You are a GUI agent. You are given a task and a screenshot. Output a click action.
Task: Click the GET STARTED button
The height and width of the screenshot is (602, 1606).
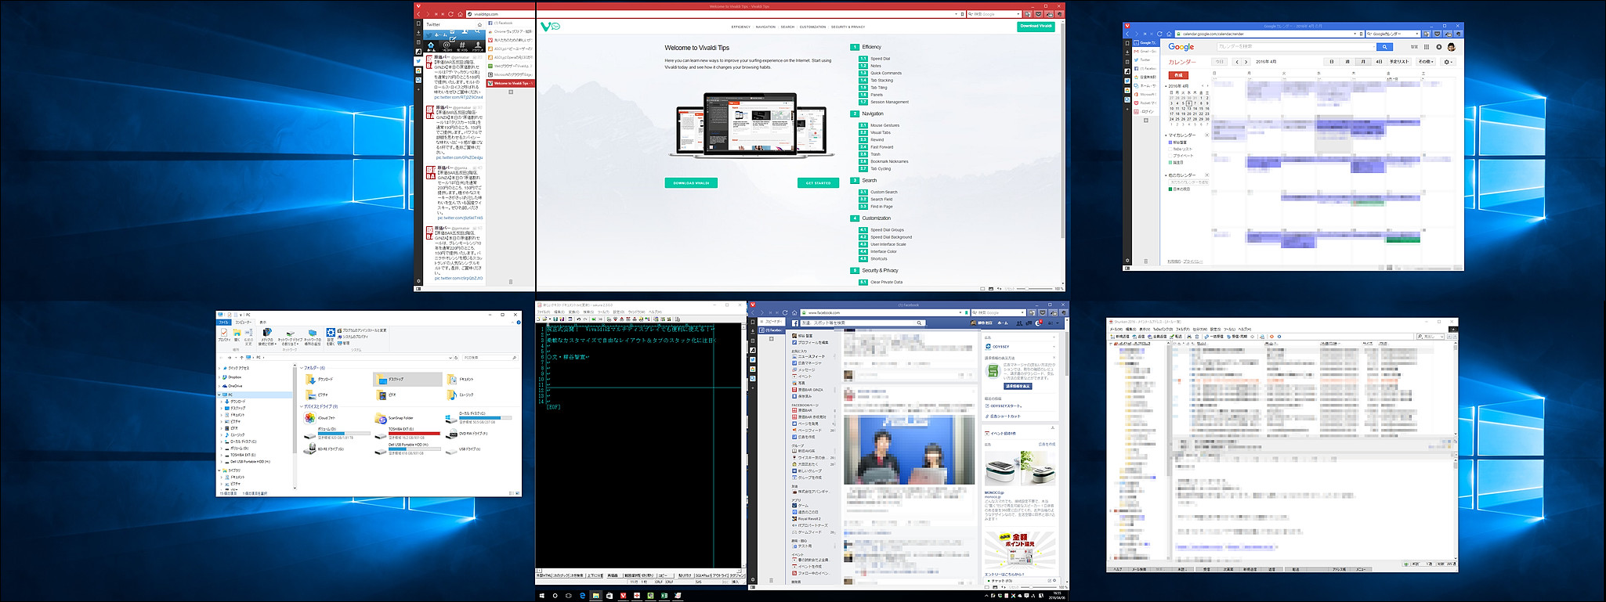(818, 183)
